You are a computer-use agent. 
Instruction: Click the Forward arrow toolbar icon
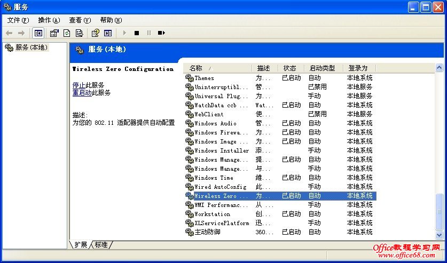pos(21,33)
